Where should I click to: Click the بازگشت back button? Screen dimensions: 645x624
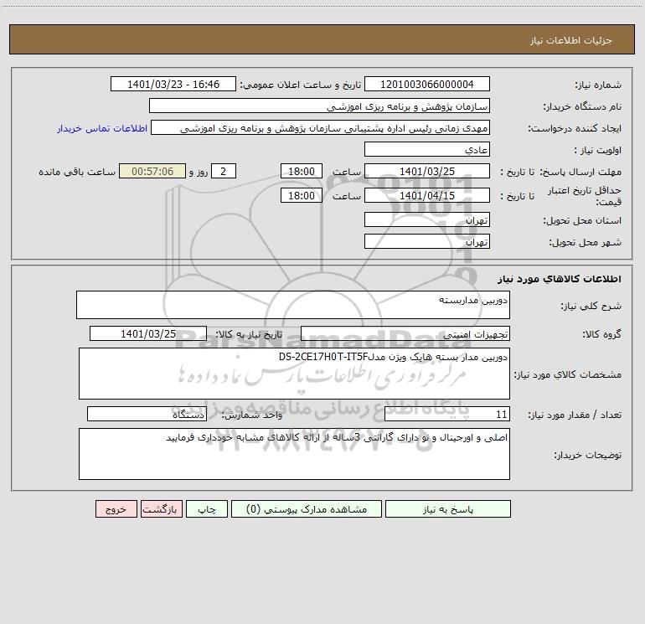[161, 508]
